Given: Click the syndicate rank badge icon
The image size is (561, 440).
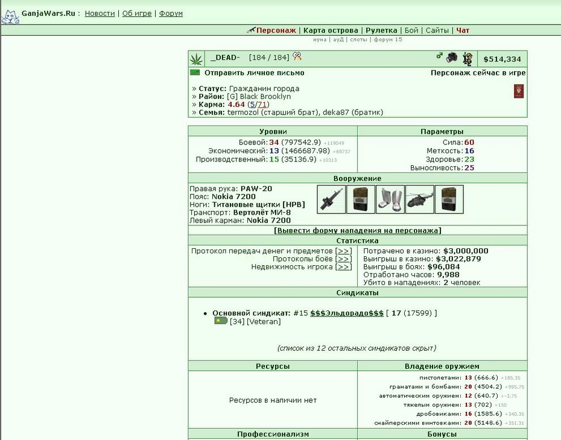Looking at the screenshot, I should 221,321.
